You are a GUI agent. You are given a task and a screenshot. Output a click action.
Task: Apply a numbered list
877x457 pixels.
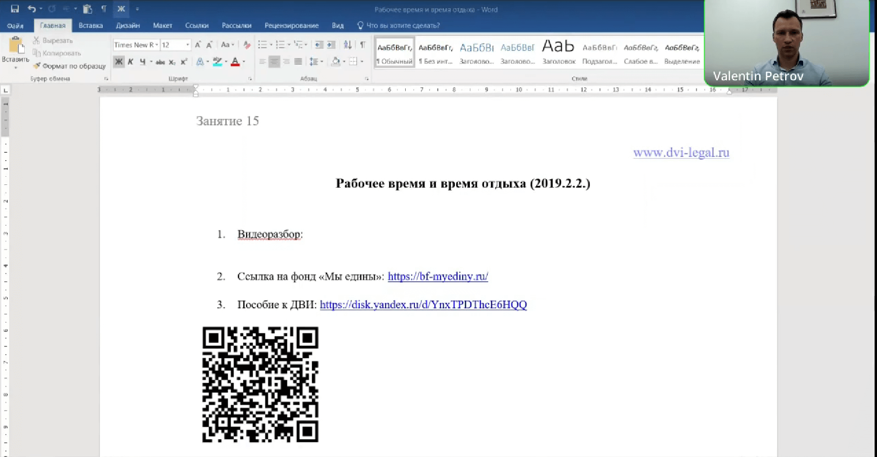280,45
